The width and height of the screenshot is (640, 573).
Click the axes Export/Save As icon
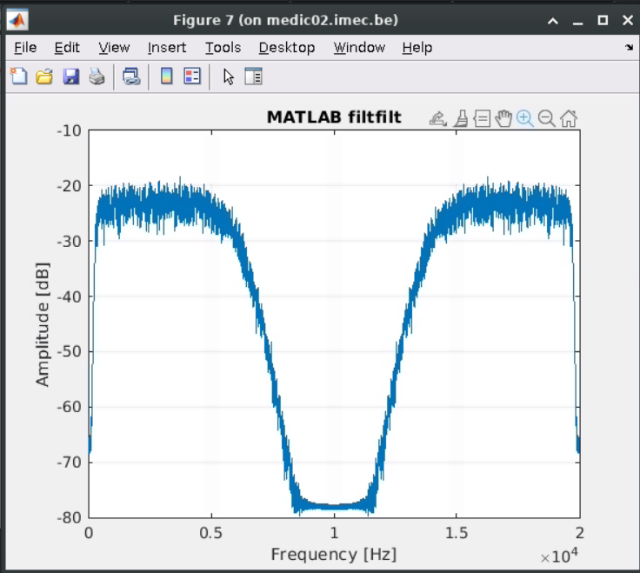pyautogui.click(x=438, y=119)
